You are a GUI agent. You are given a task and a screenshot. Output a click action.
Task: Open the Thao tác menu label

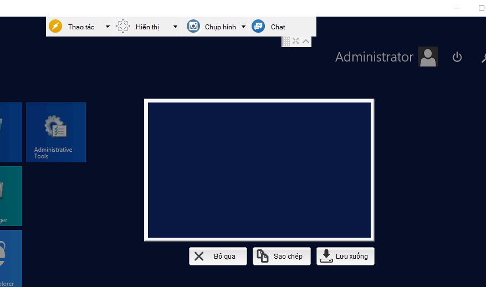pos(81,27)
